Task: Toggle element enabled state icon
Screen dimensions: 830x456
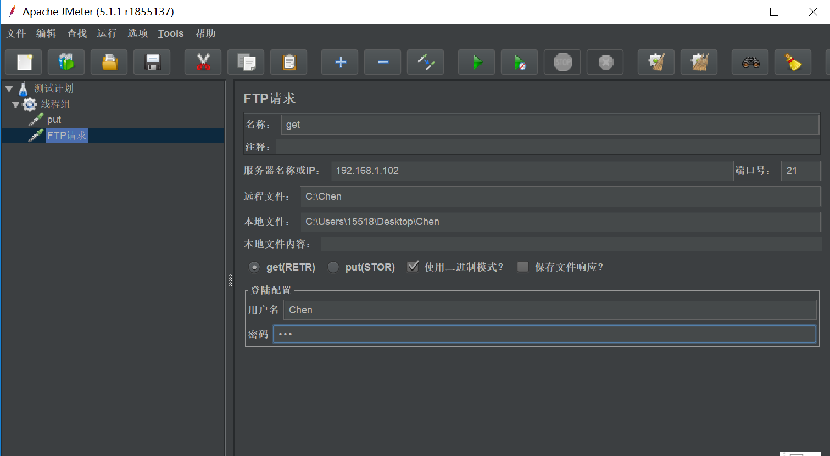Action: pos(426,62)
